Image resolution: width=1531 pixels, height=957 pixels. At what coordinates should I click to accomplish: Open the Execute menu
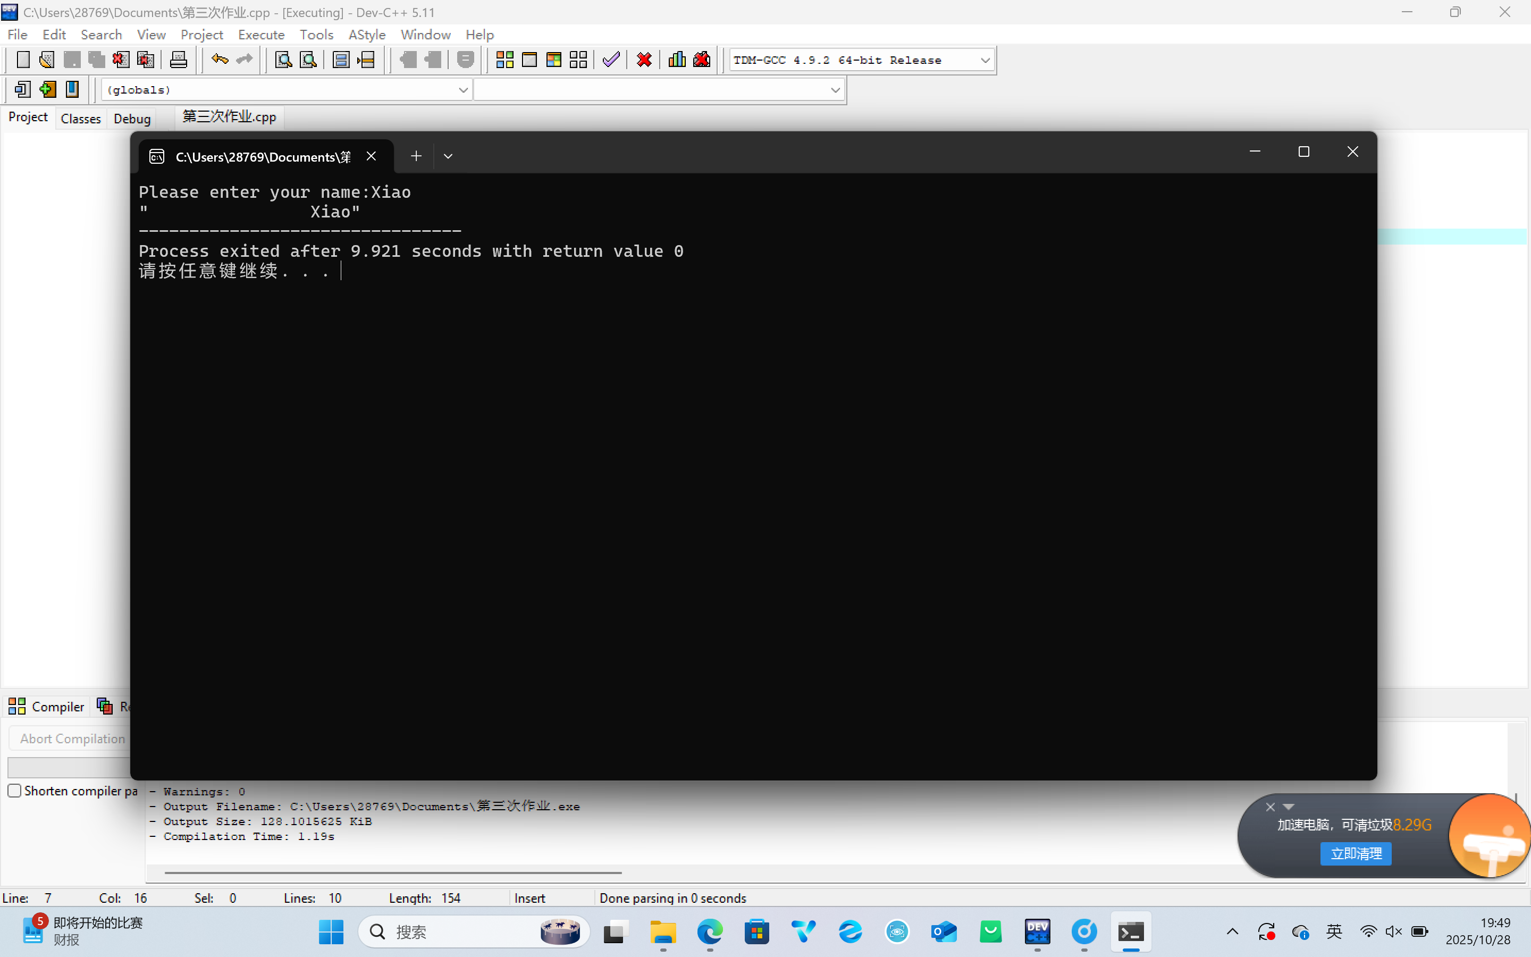pos(260,35)
